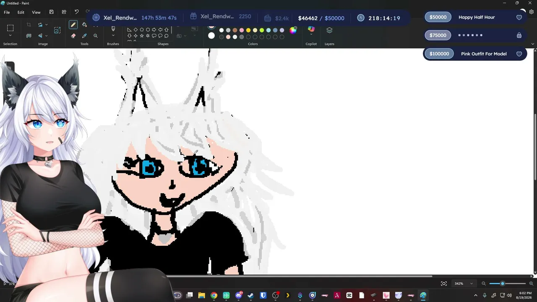Adjust the zoom slider handle
Image resolution: width=537 pixels, height=302 pixels.
pyautogui.click(x=503, y=284)
